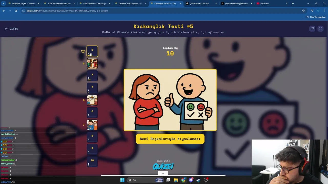
Task: Close the 'Editörün Seçimi' tab
Action: point(38,4)
